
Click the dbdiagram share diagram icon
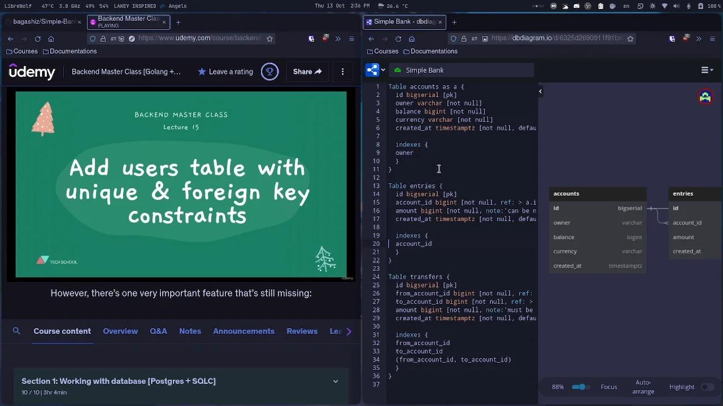pos(371,69)
